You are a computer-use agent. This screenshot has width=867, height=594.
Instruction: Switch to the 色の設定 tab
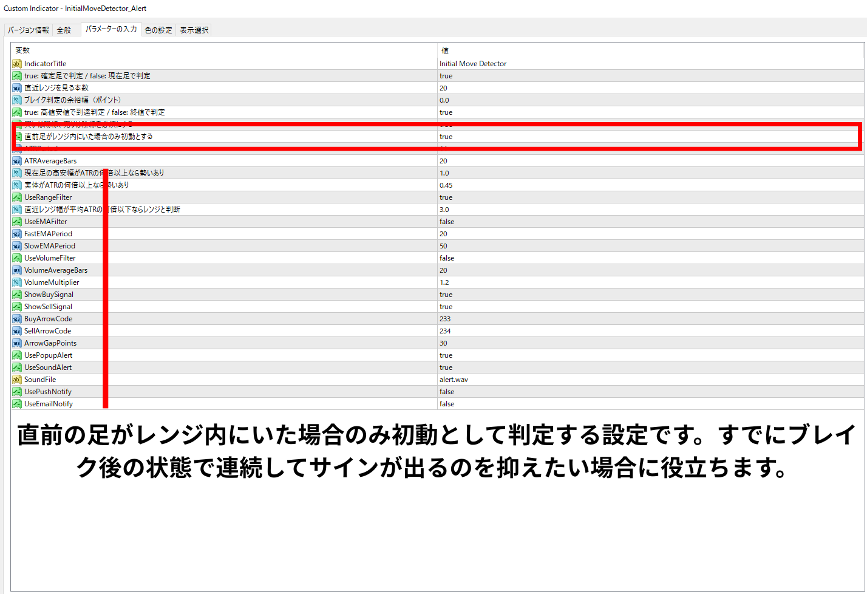pos(158,30)
